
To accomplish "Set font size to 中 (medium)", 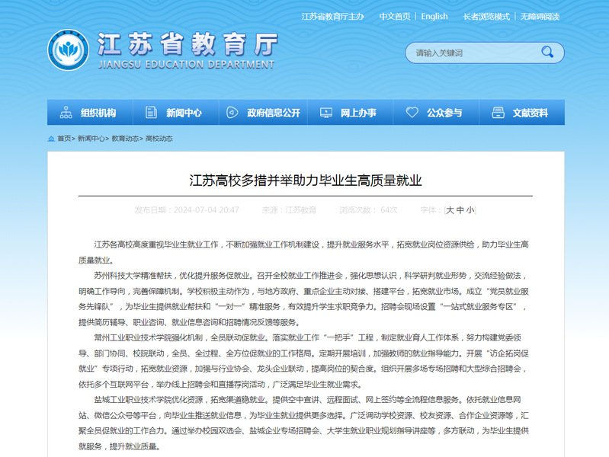I will [x=460, y=209].
